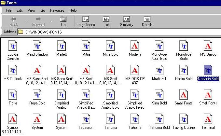Select the MS-DOS CP 437 font
The height and width of the screenshot is (136, 221).
coord(135,75)
